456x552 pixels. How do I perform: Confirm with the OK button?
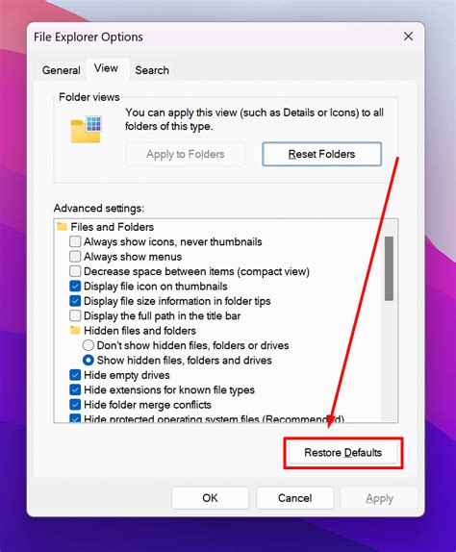coord(211,498)
